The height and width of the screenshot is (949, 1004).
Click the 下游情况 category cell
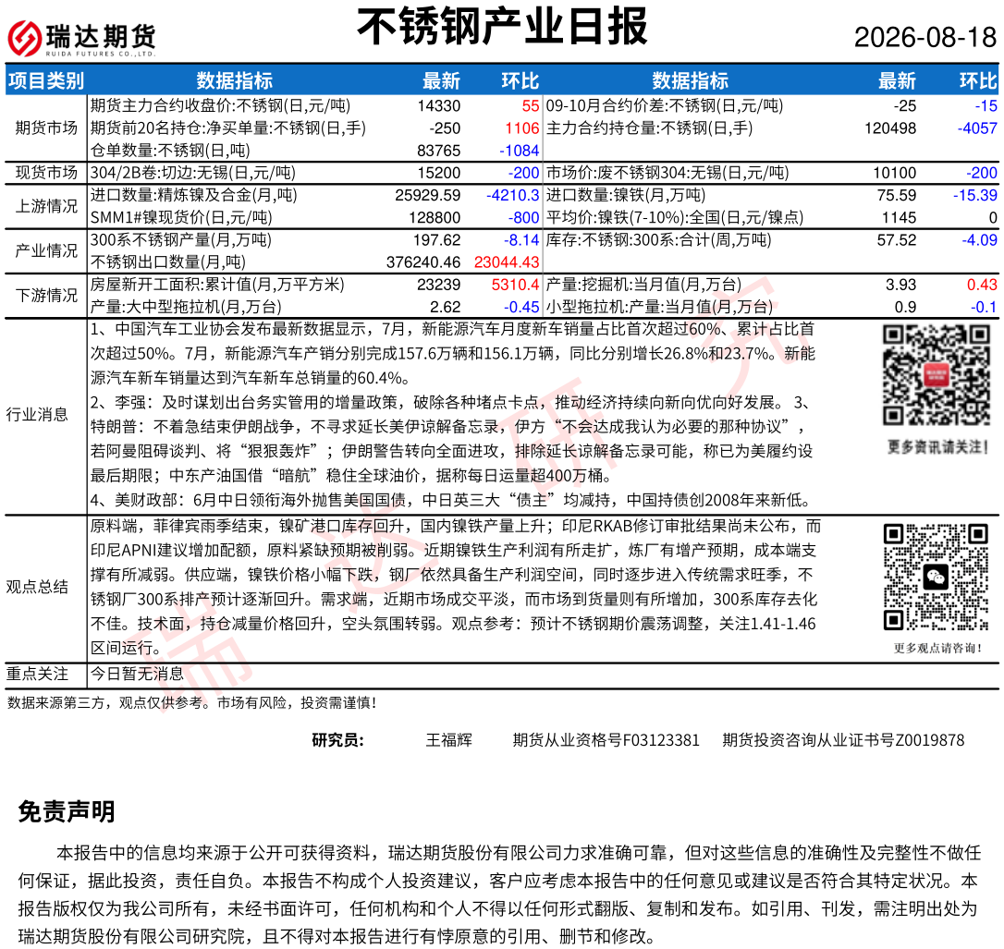[x=46, y=296]
